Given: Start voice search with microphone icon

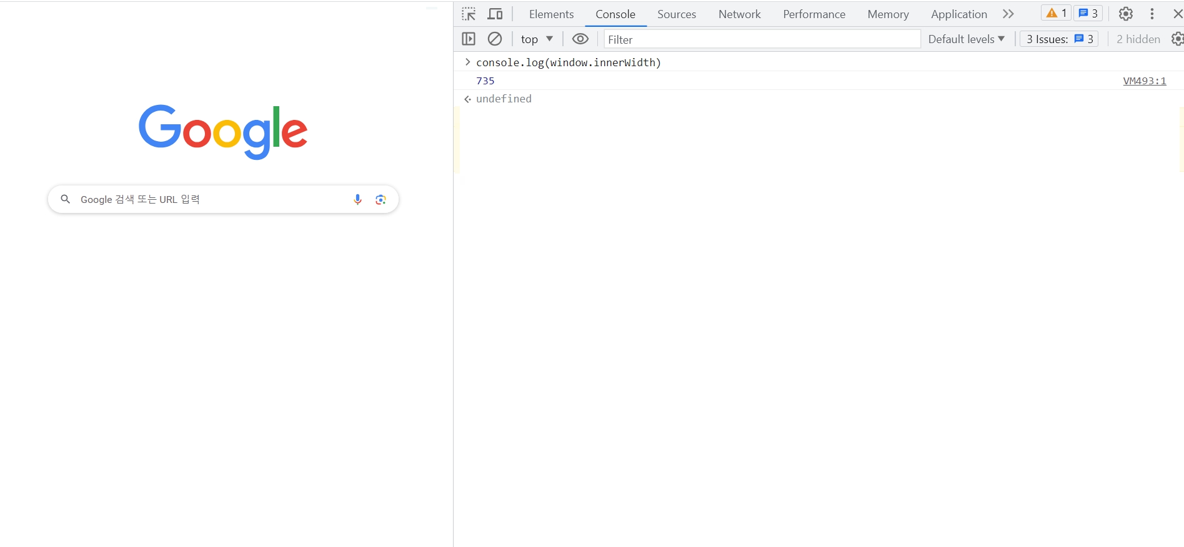Looking at the screenshot, I should coord(357,199).
